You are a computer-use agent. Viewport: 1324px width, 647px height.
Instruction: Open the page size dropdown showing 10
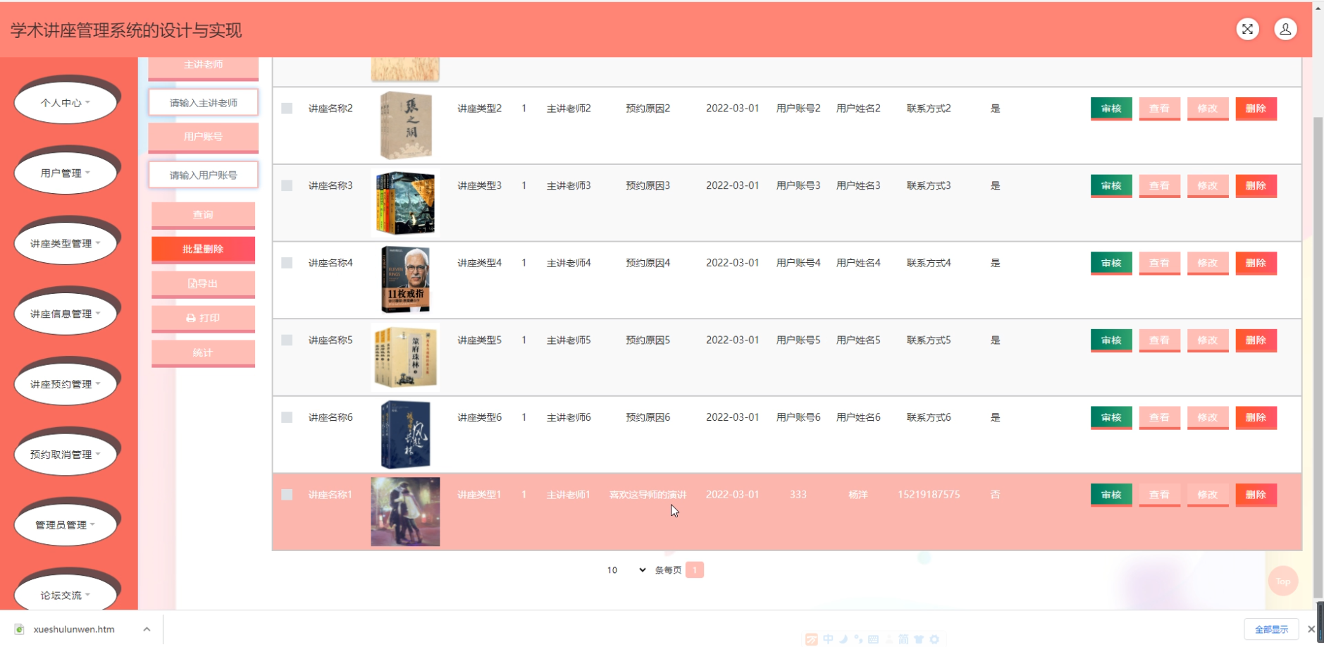[x=626, y=570]
